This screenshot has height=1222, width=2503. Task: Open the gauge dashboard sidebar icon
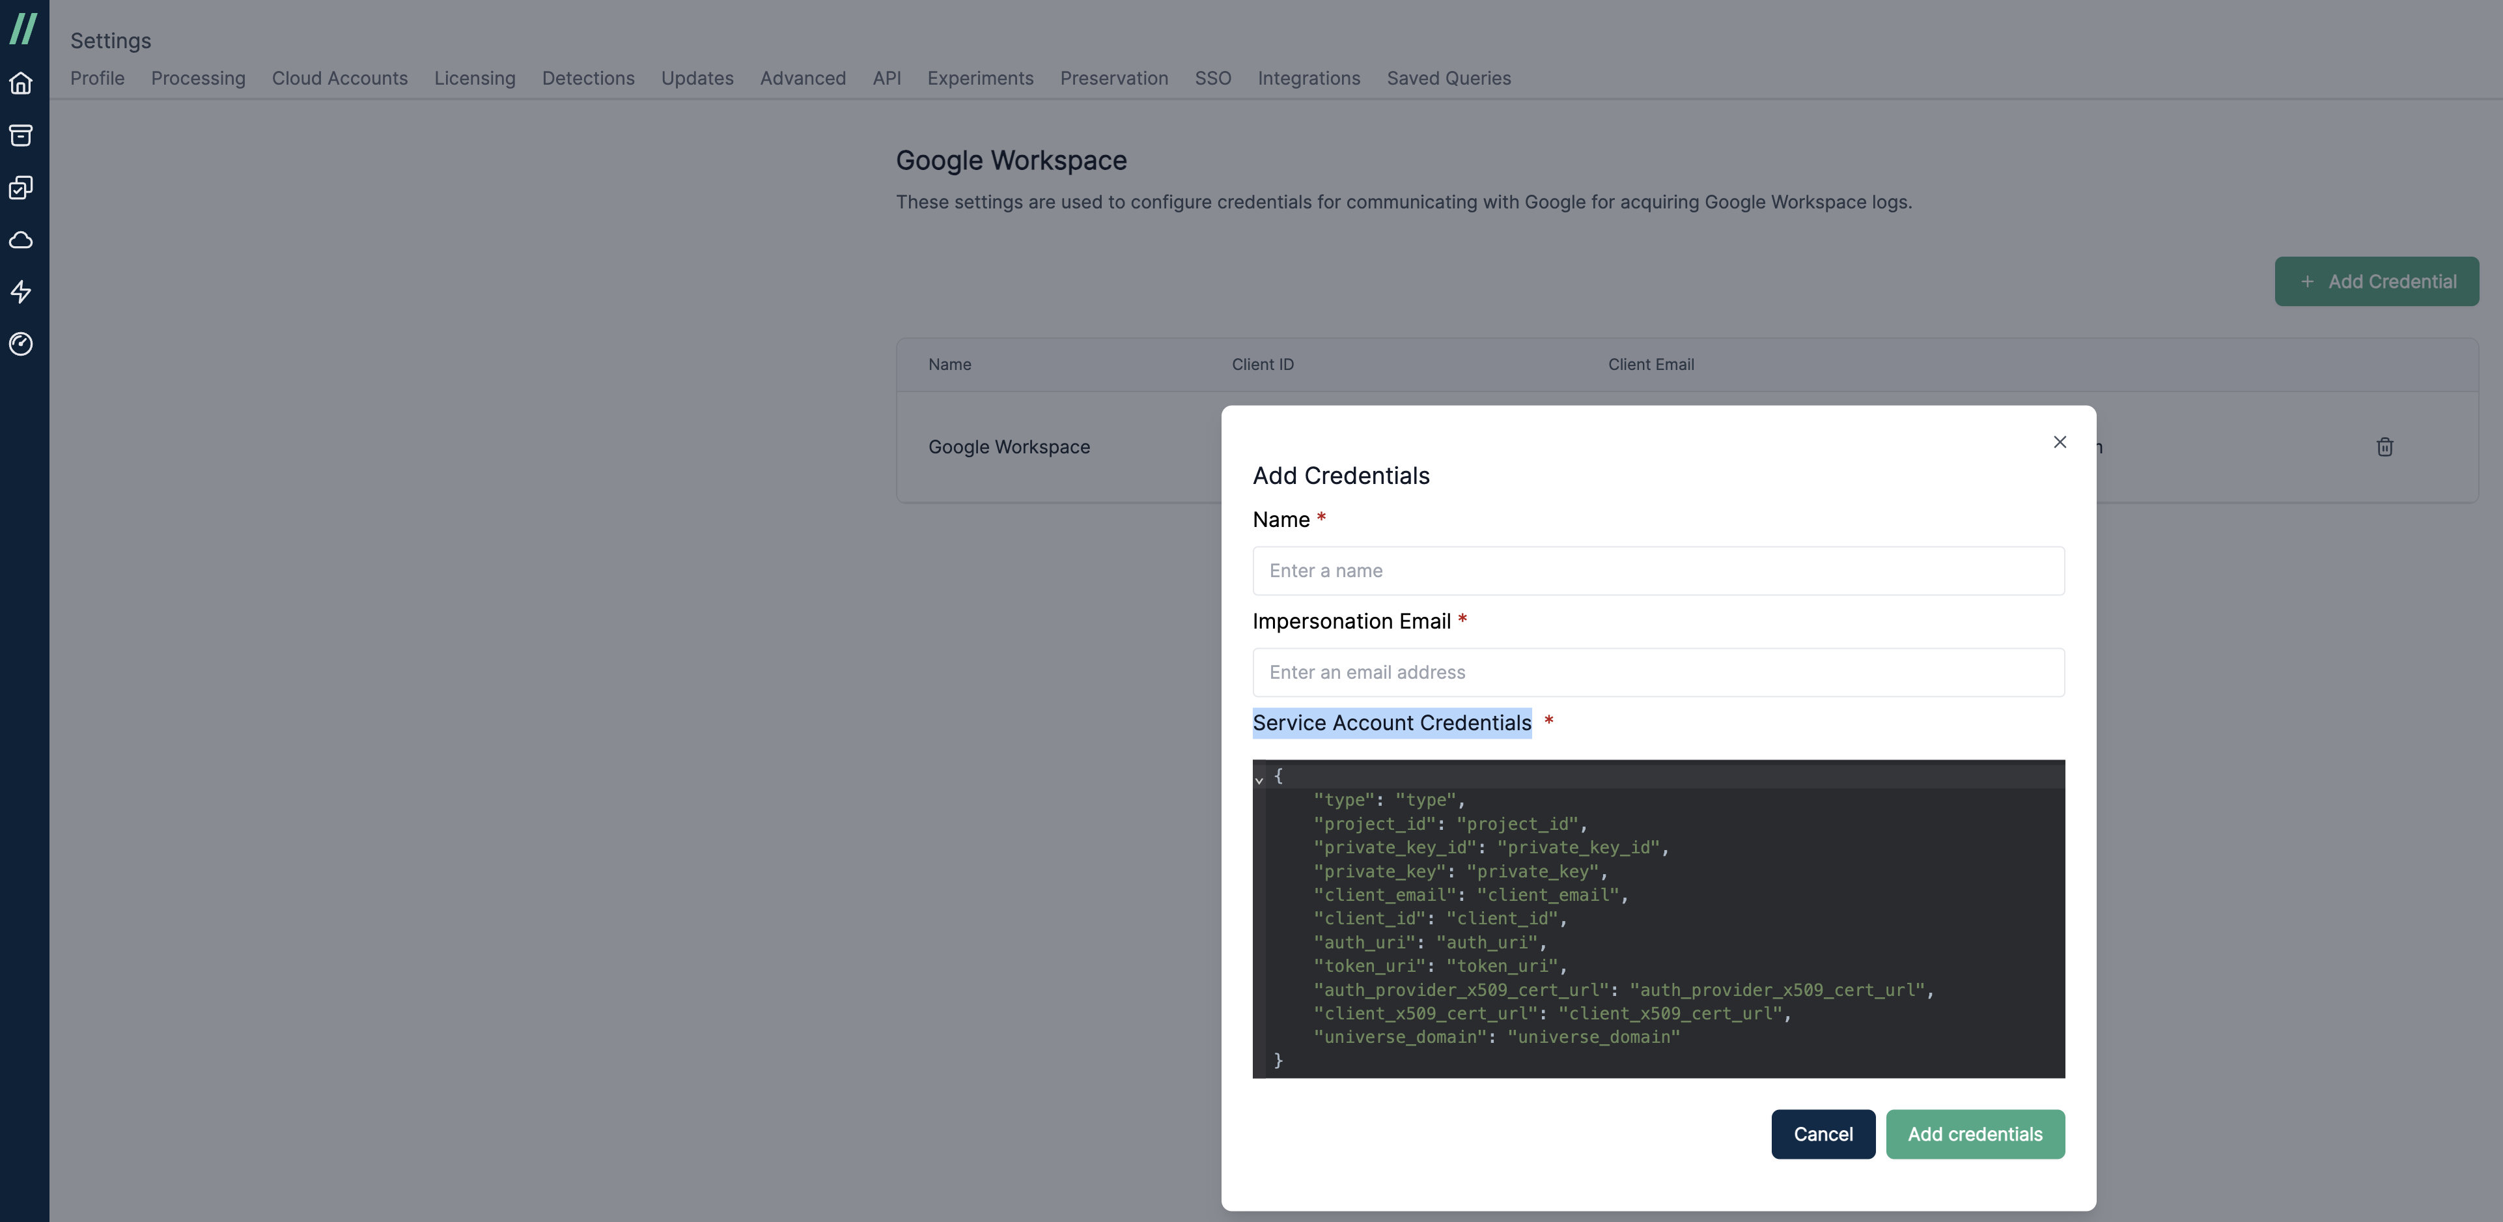point(21,344)
